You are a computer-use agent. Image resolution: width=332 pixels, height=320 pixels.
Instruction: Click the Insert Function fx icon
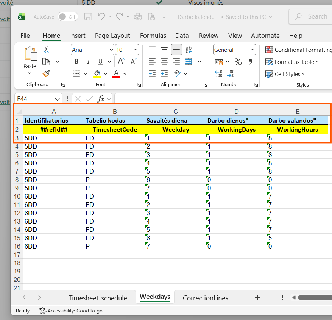click(101, 99)
